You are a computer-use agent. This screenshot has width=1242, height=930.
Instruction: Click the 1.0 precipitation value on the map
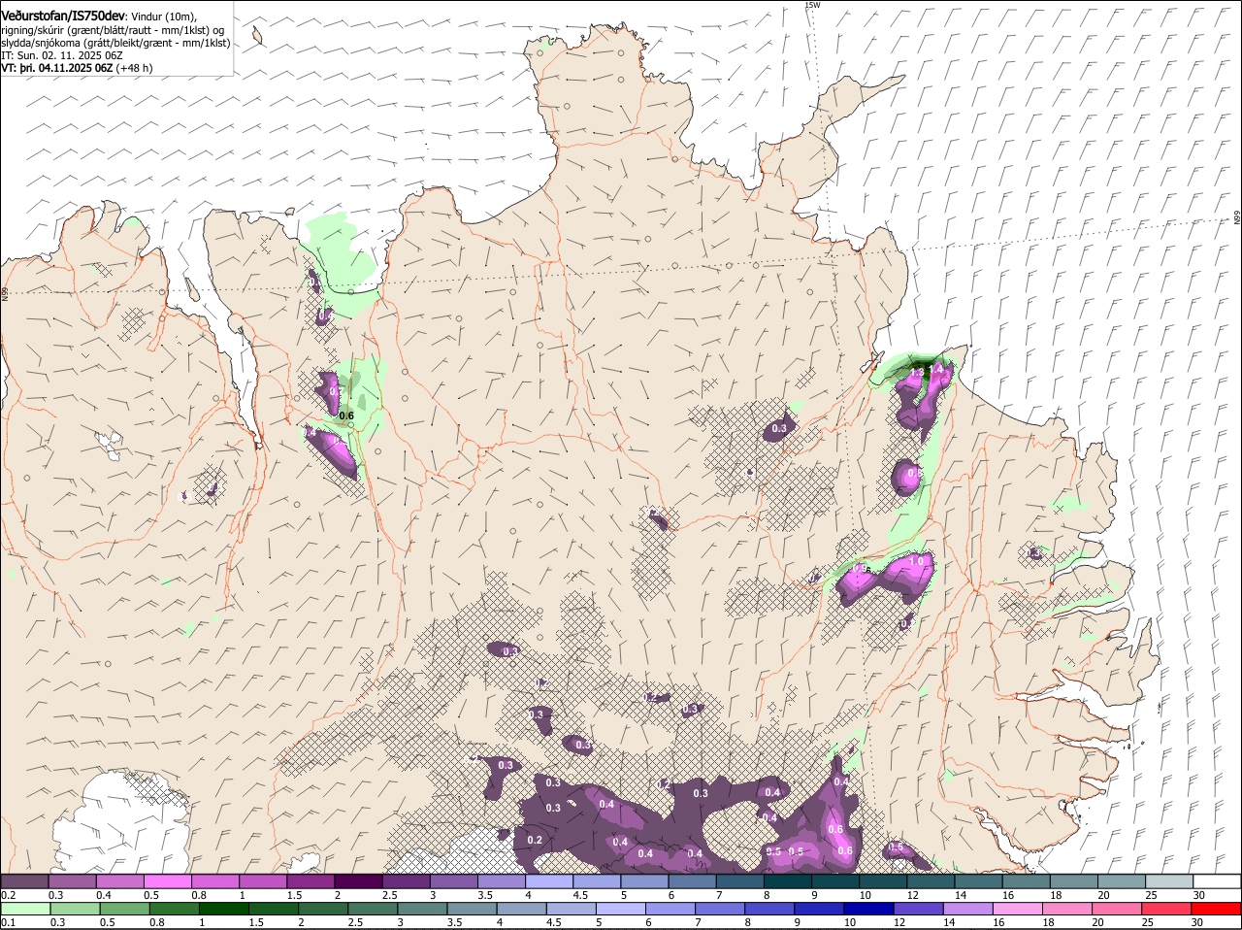[916, 562]
